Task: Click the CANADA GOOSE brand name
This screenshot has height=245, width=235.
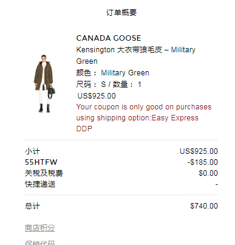Action: point(109,38)
